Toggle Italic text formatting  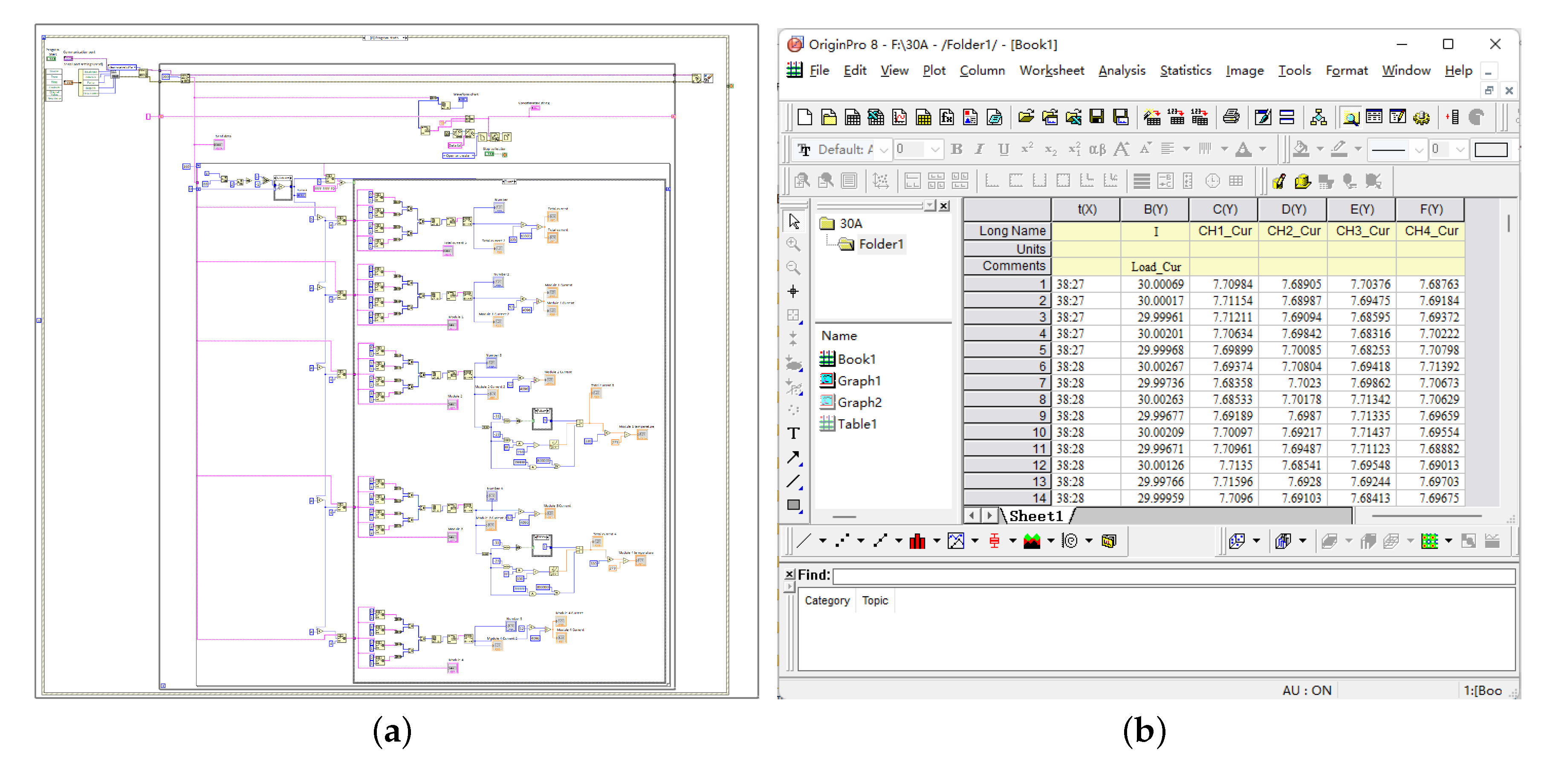click(979, 149)
